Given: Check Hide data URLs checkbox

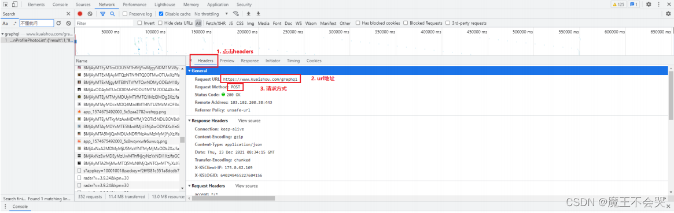Looking at the screenshot, I should (x=160, y=23).
